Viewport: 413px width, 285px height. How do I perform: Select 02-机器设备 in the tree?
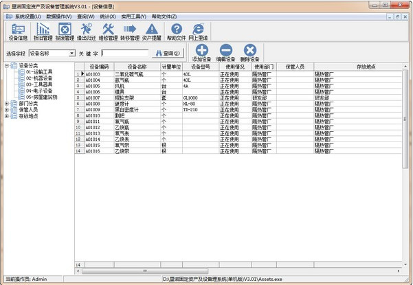pyautogui.click(x=39, y=78)
